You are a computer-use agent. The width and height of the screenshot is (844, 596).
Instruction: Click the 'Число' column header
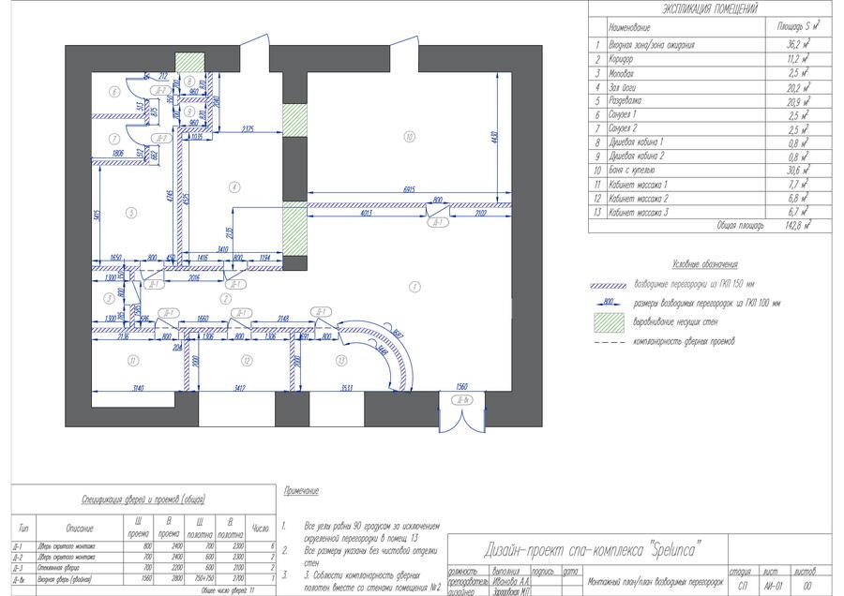click(x=260, y=529)
